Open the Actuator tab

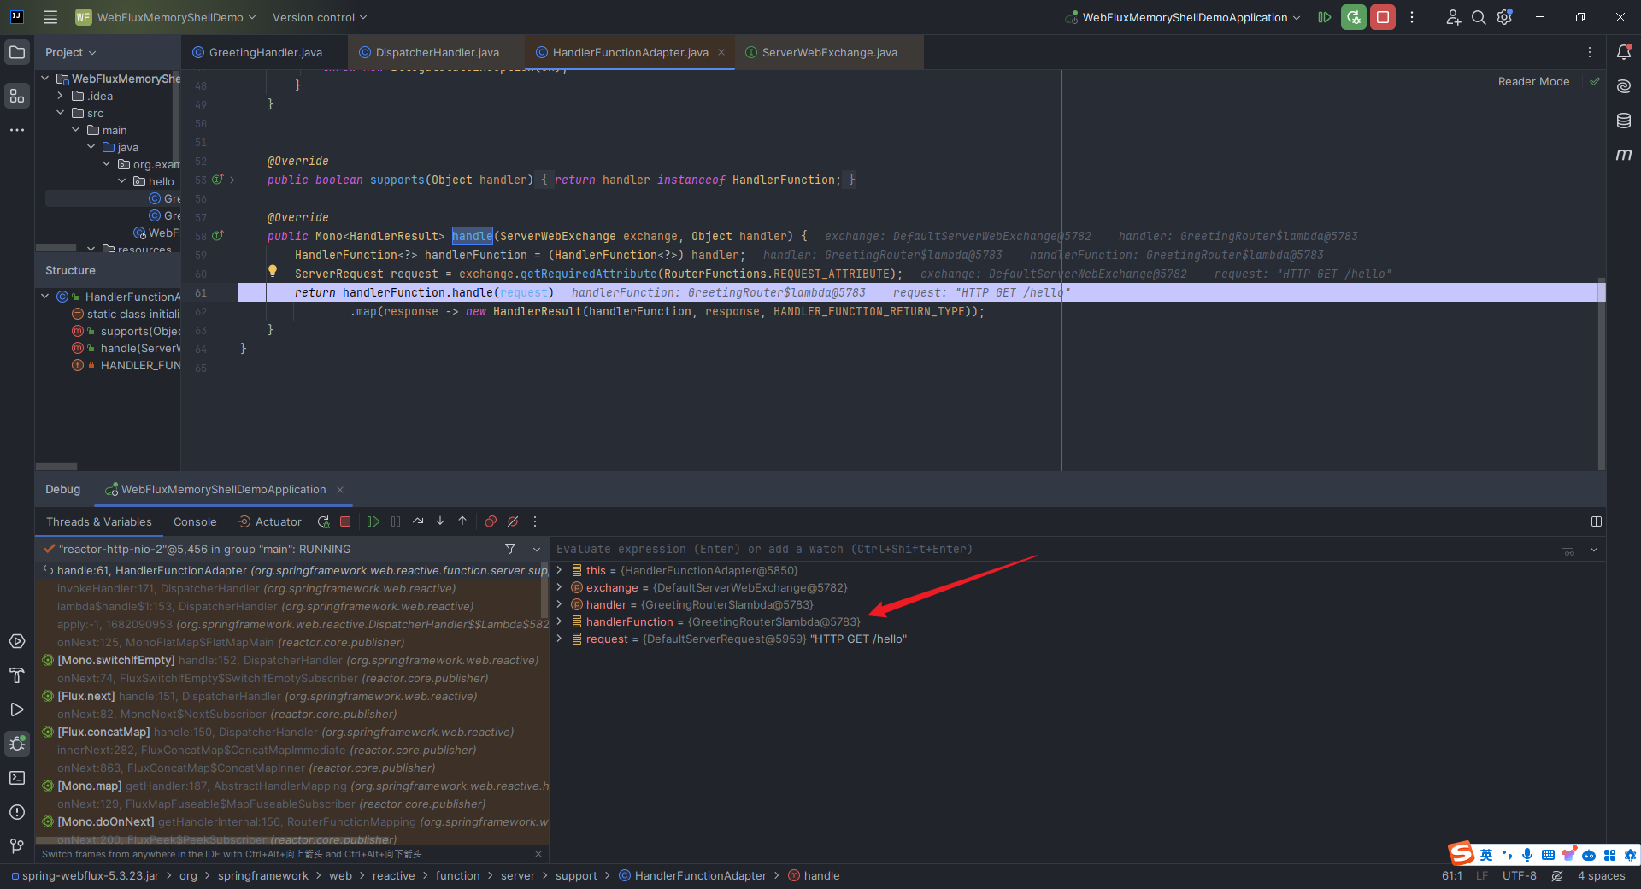[x=269, y=521]
